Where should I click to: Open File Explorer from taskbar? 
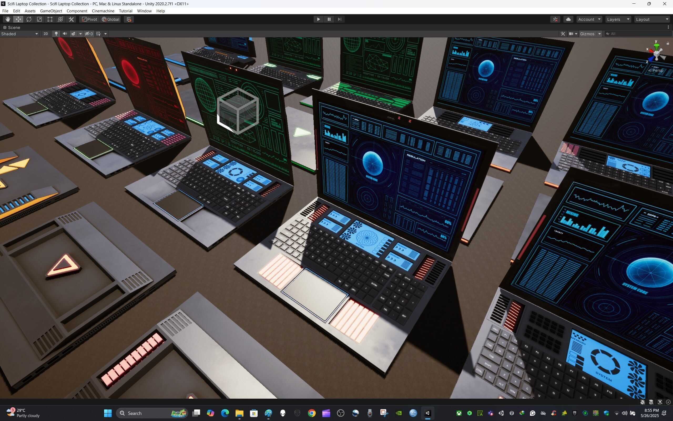coord(239,413)
